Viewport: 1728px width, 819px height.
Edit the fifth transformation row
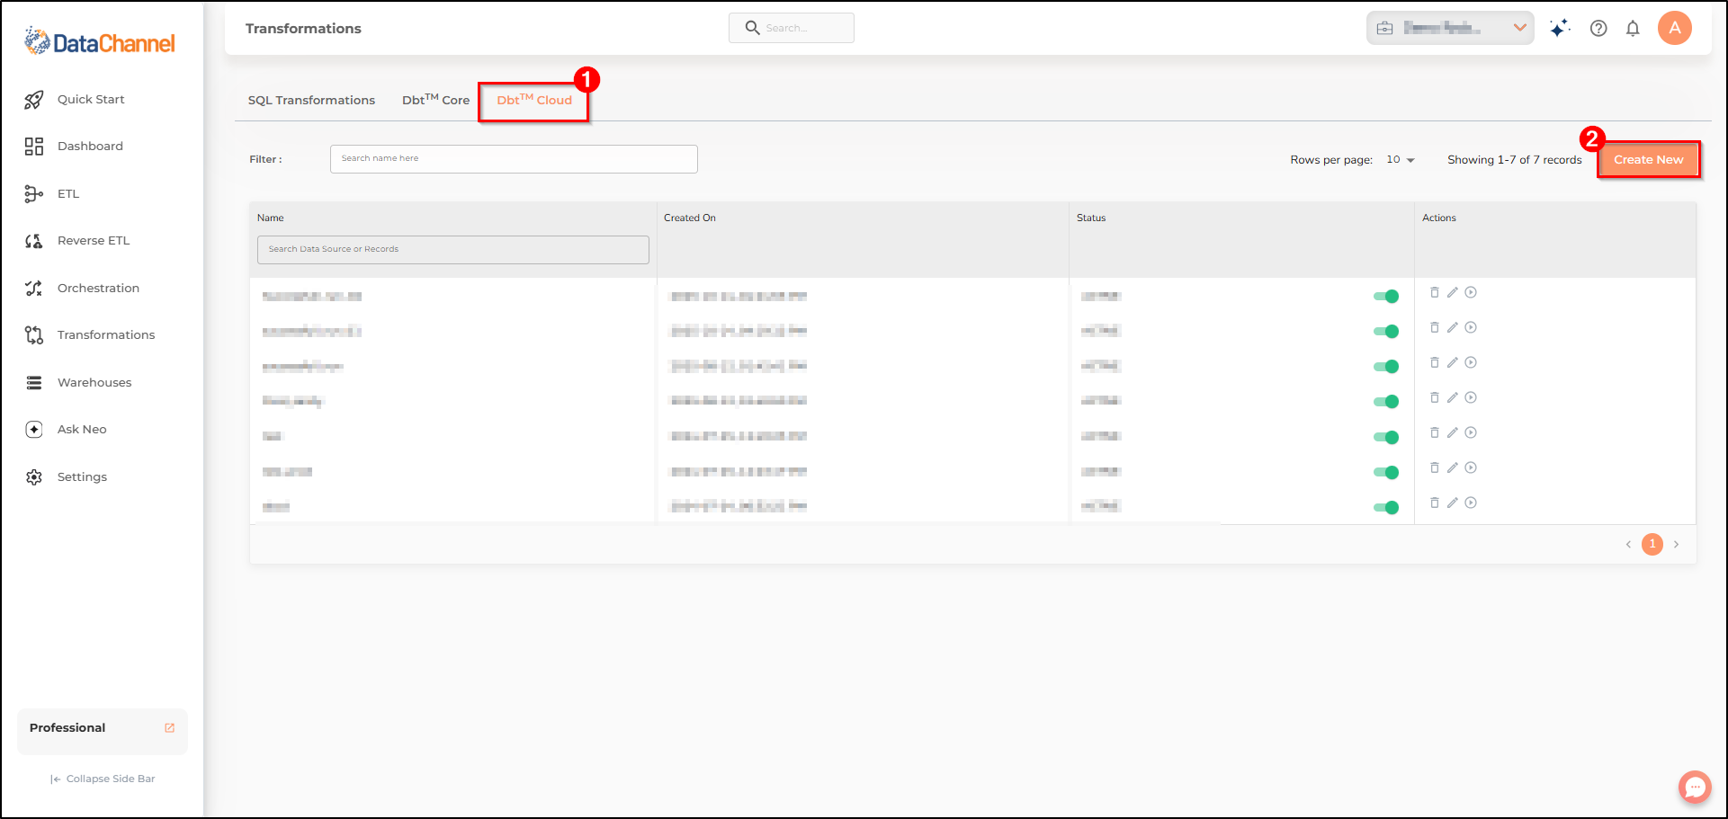click(1453, 432)
